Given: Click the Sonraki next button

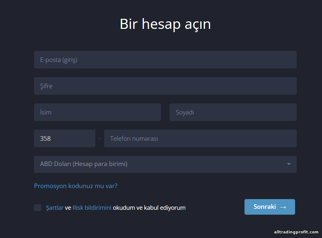Looking at the screenshot, I should pyautogui.click(x=270, y=207).
